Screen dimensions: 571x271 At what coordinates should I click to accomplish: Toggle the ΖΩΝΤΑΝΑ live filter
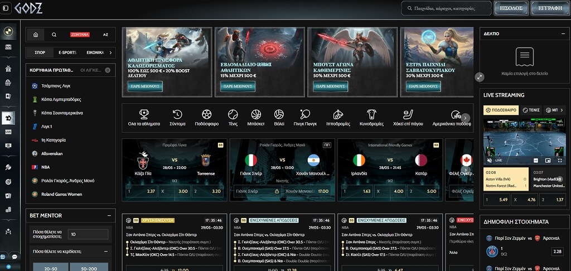pos(80,35)
